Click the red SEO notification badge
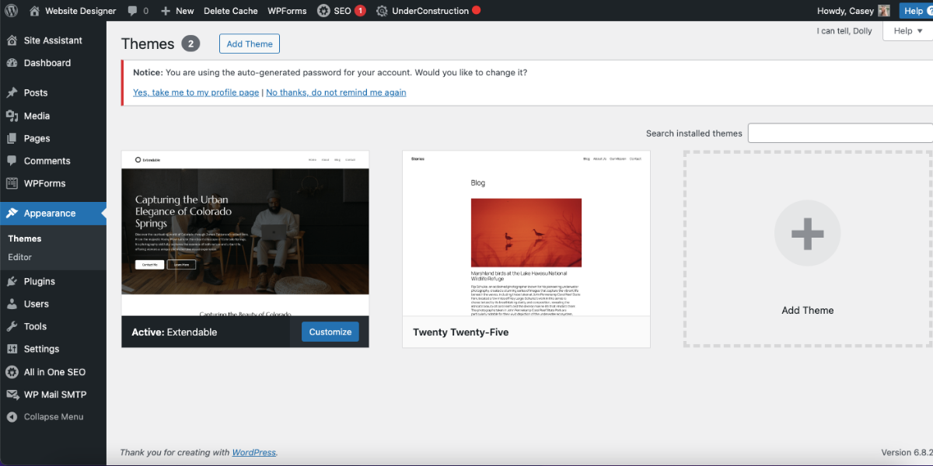Screen dimensions: 933x466 360,11
